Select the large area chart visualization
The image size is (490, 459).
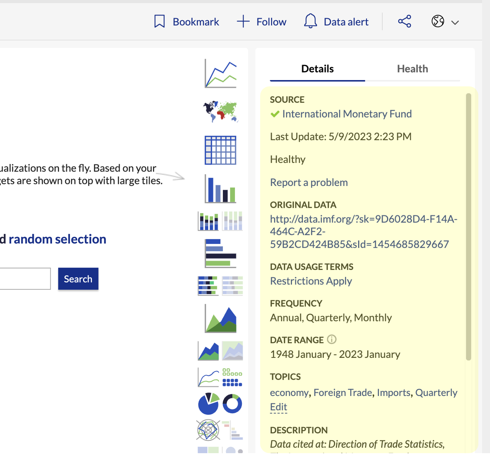coord(221,319)
